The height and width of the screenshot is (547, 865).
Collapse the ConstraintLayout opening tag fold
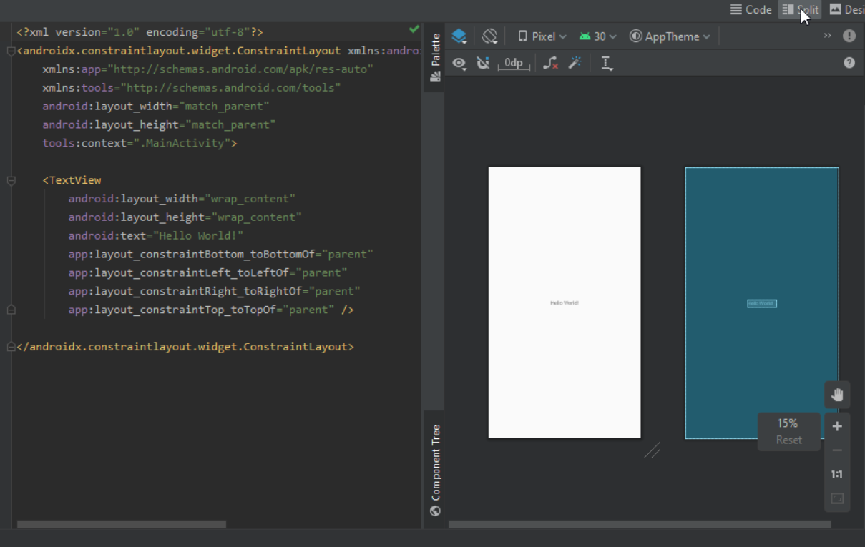[11, 51]
